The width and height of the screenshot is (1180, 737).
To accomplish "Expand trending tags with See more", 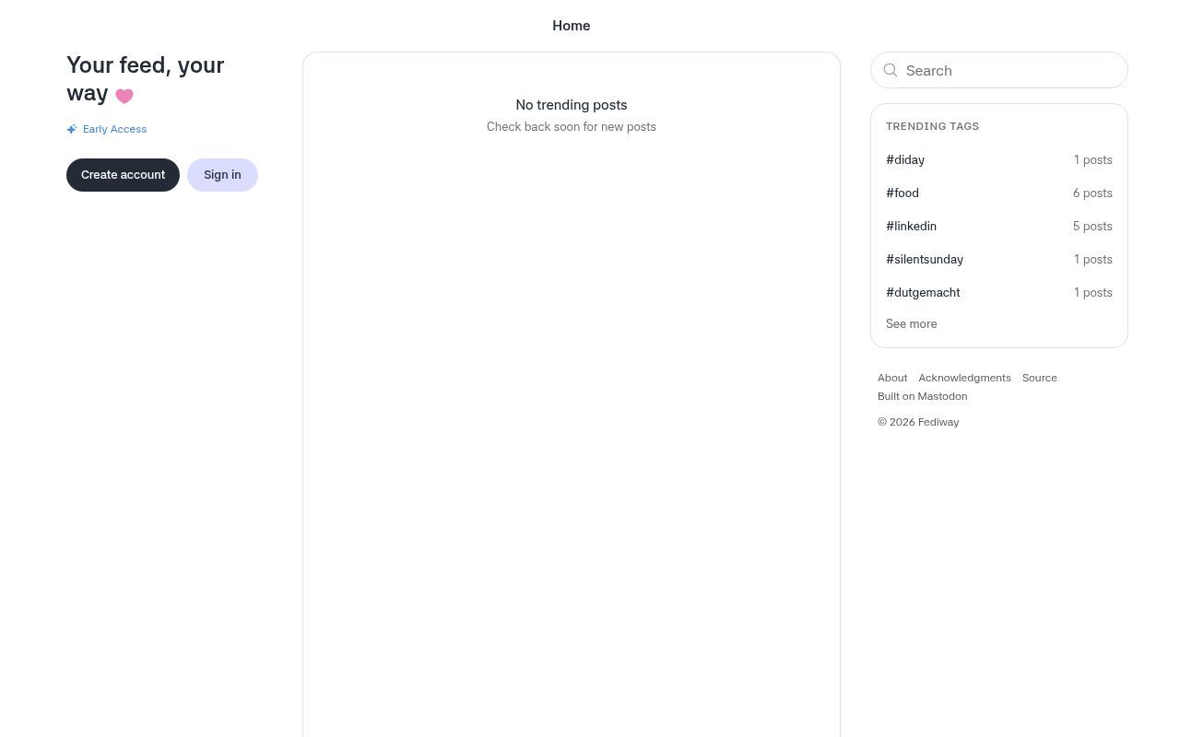I will 911,324.
